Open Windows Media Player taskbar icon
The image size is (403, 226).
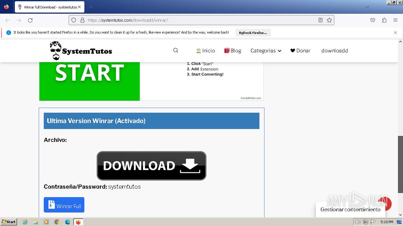[46, 222]
